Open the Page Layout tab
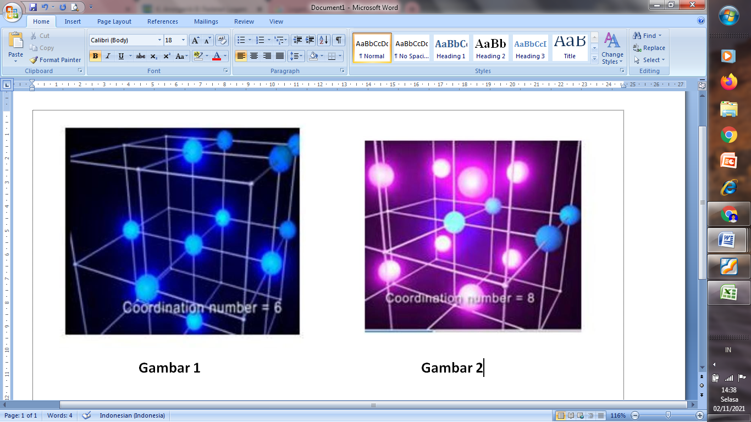The width and height of the screenshot is (751, 422). coord(114,21)
